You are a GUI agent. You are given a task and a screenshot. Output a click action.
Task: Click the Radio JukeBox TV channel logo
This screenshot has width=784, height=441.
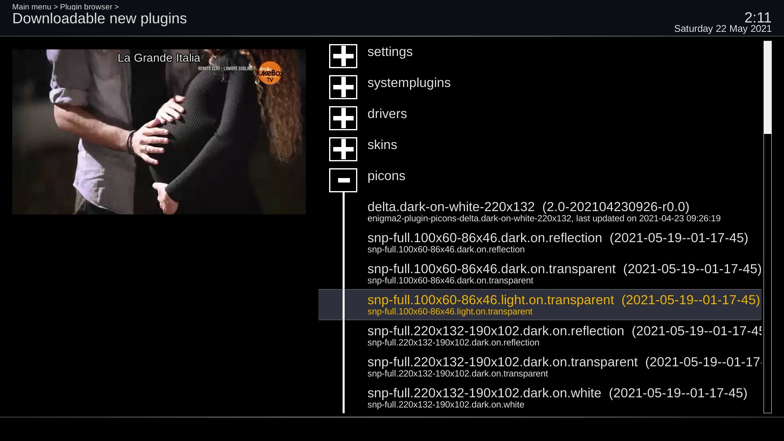(x=270, y=73)
